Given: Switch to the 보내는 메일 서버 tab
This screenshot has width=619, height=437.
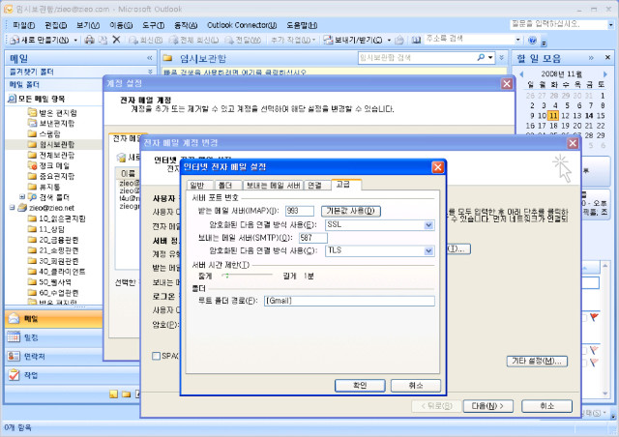Looking at the screenshot, I should [273, 185].
